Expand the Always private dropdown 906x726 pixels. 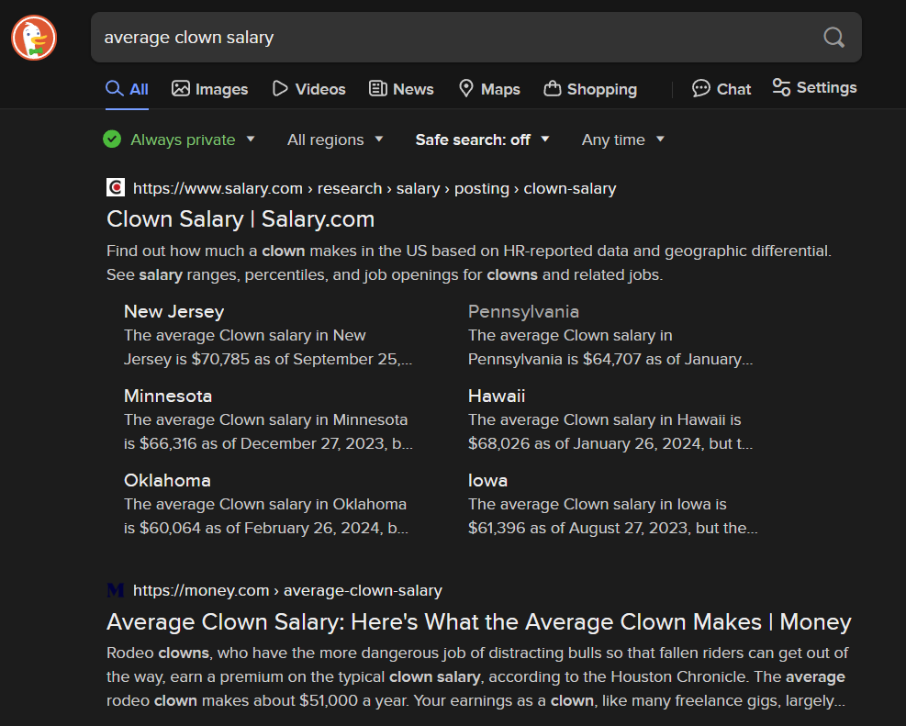(x=251, y=140)
